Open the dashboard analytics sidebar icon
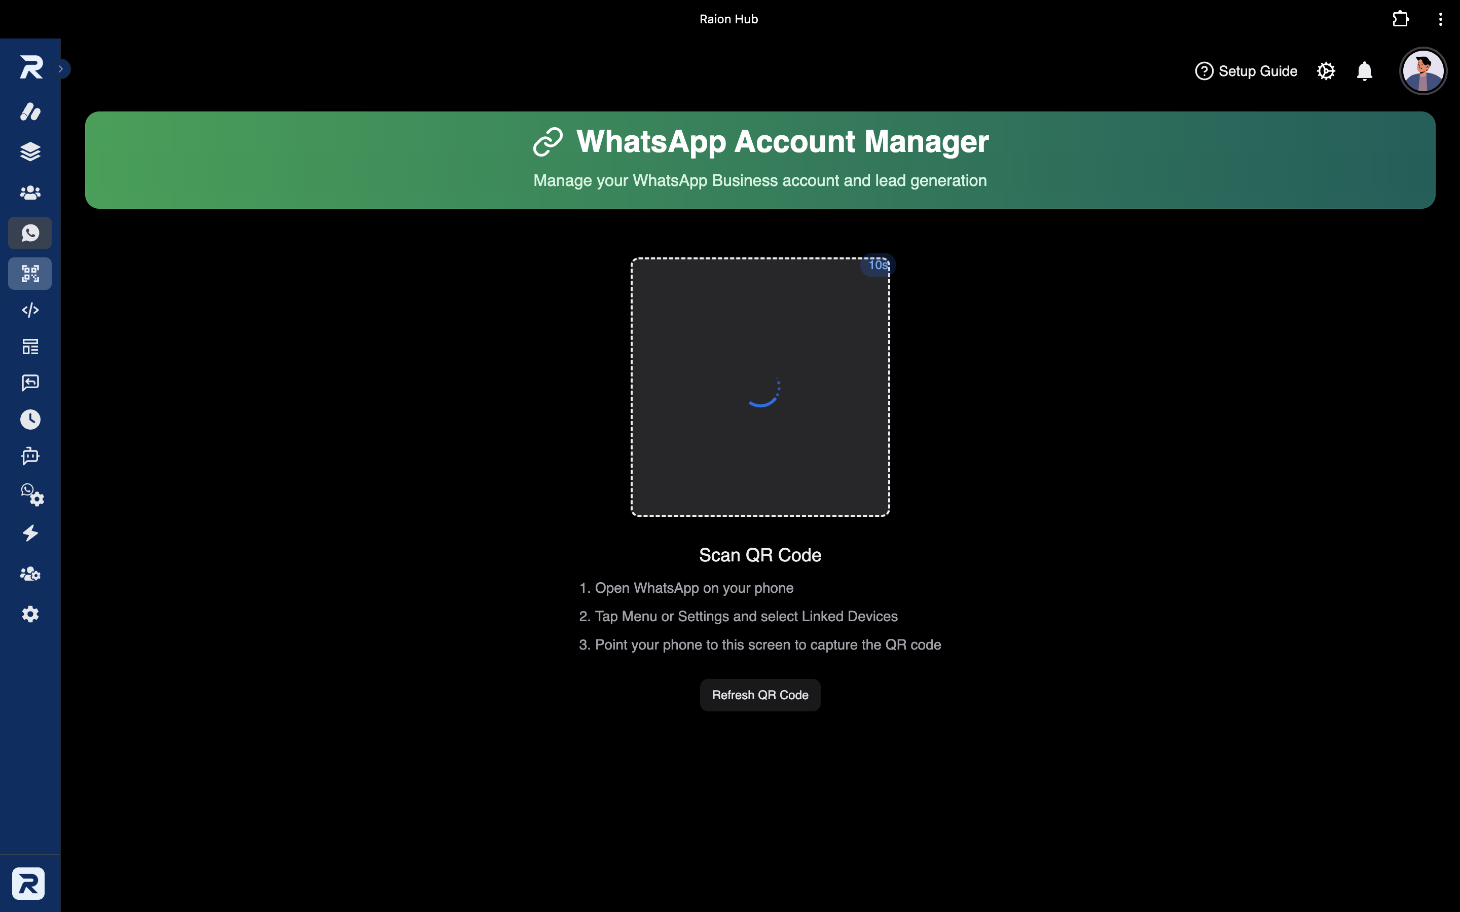This screenshot has height=912, width=1460. (x=30, y=111)
